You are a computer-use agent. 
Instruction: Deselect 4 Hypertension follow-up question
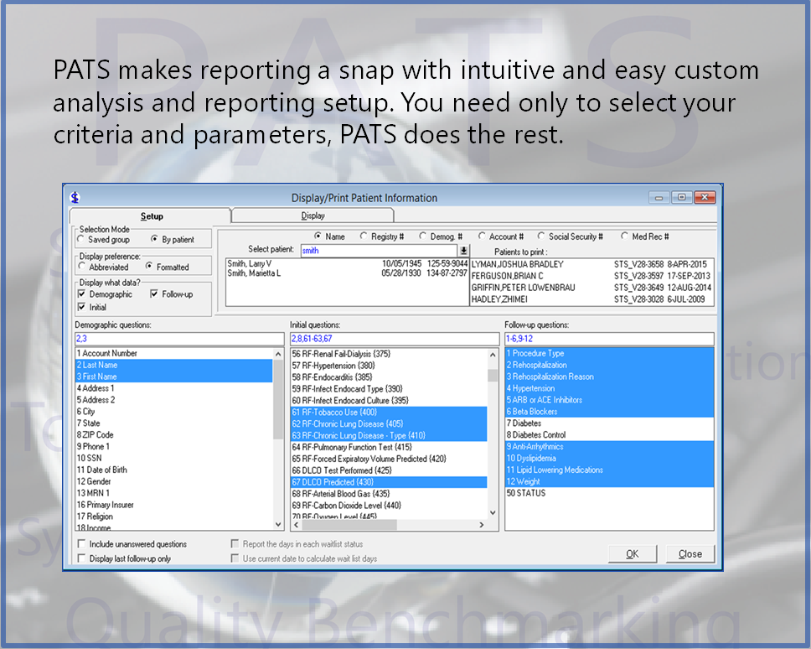click(609, 388)
